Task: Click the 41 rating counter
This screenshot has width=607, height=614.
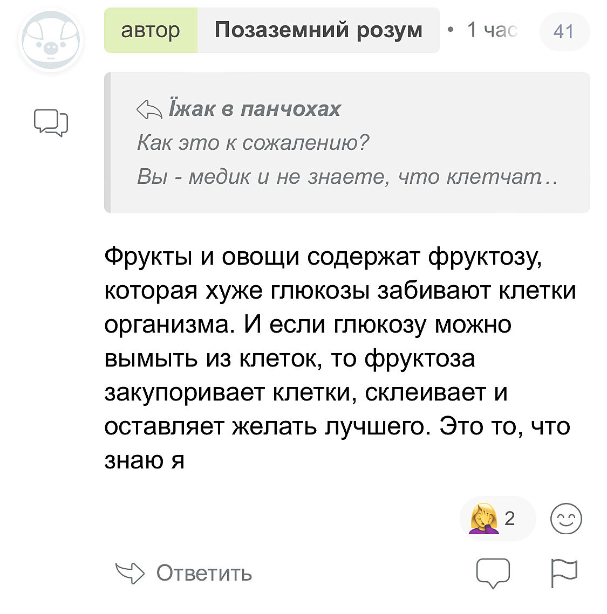Action: tap(564, 31)
